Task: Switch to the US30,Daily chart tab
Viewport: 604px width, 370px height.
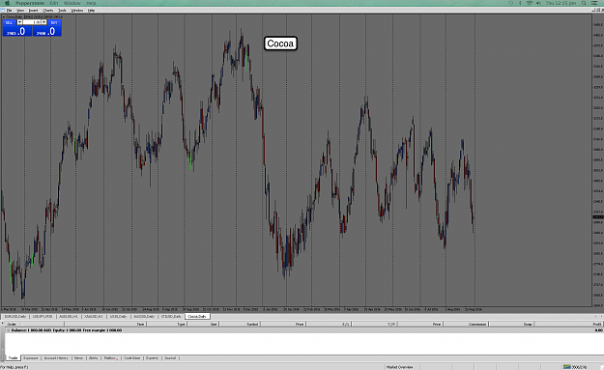Action: [118, 316]
